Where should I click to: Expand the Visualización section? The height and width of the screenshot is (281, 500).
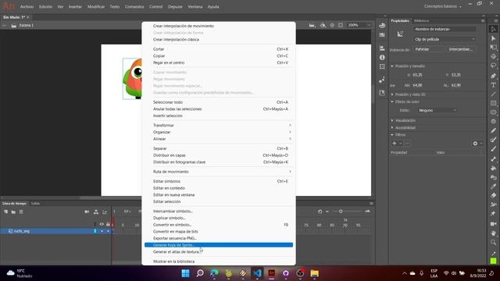(392, 120)
